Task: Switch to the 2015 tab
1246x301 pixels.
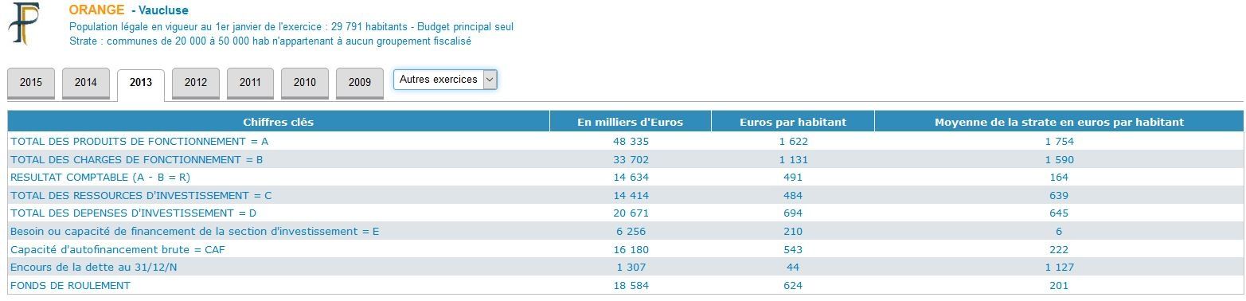Action: pyautogui.click(x=31, y=83)
